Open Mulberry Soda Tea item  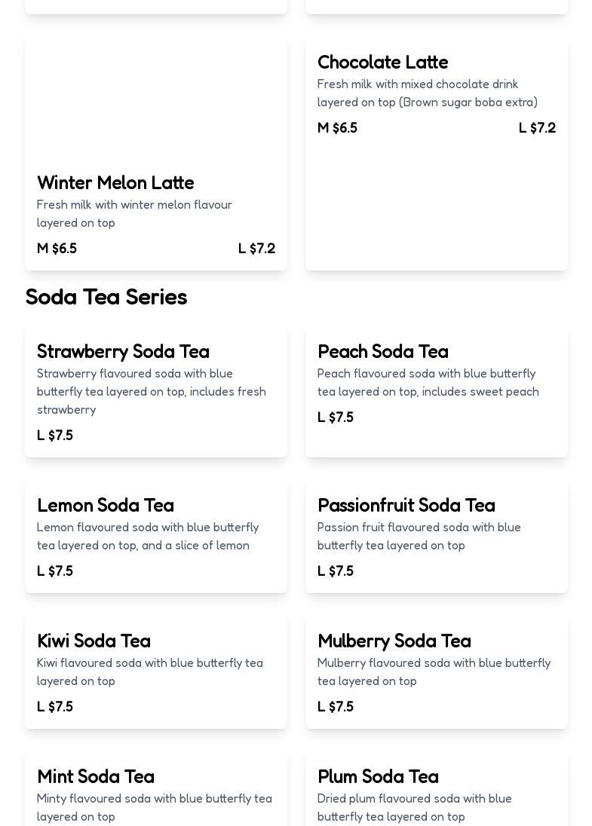394,641
